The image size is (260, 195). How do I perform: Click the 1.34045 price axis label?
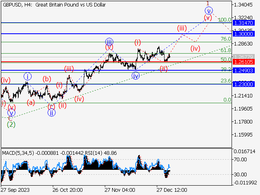[243, 5]
